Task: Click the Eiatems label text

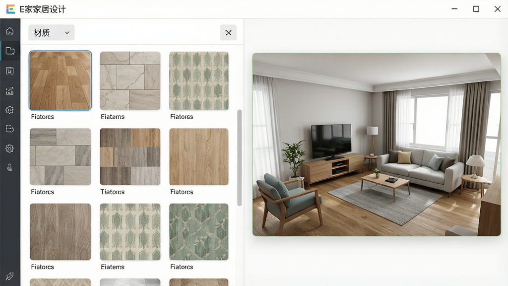Action: click(113, 267)
